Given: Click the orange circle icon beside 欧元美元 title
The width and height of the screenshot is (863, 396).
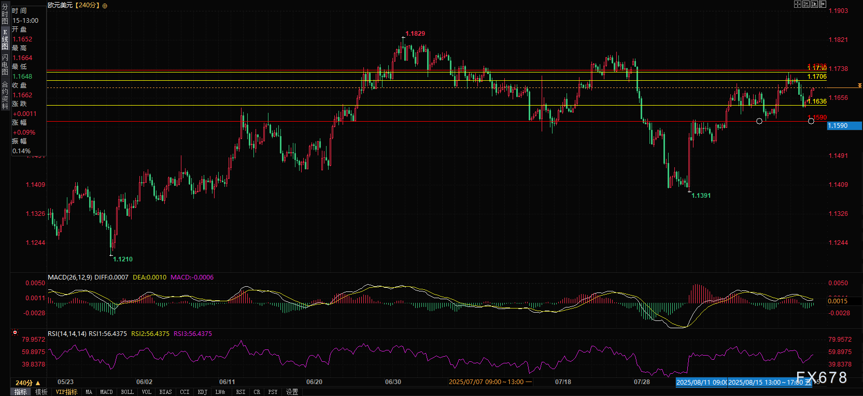Looking at the screenshot, I should pyautogui.click(x=105, y=6).
